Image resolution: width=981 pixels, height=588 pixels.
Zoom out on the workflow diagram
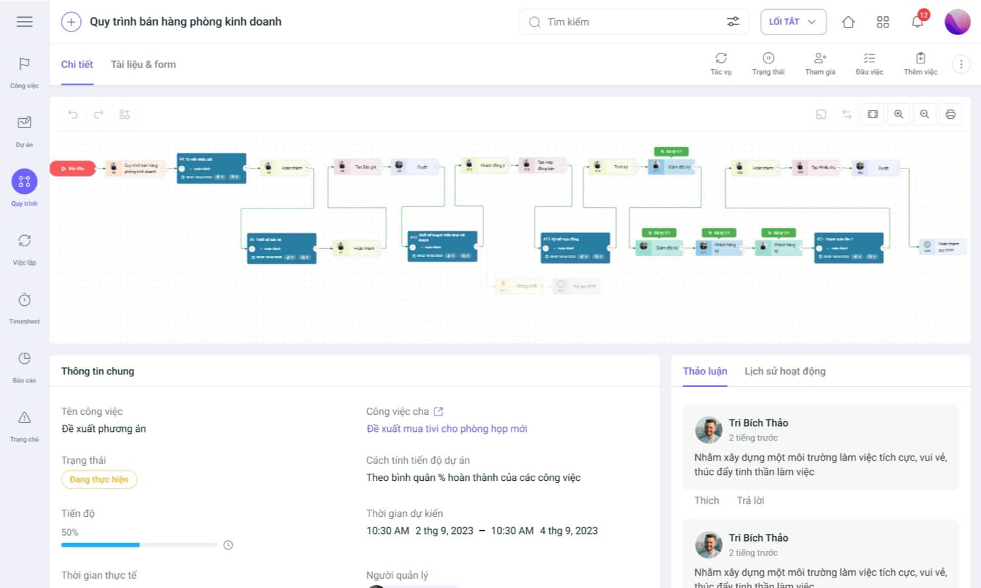[x=924, y=114]
